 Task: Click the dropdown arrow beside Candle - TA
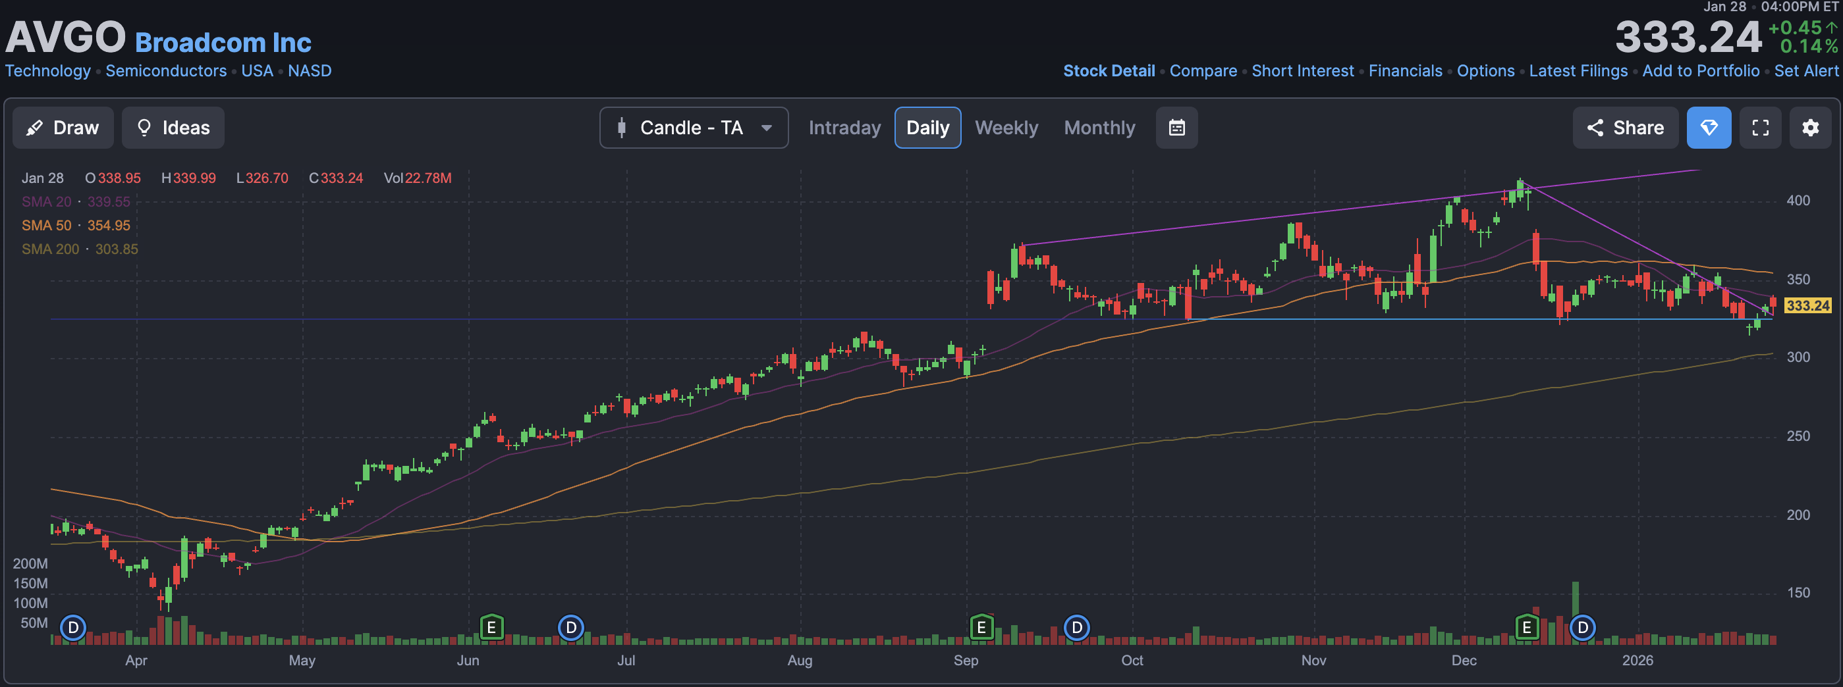click(x=766, y=129)
